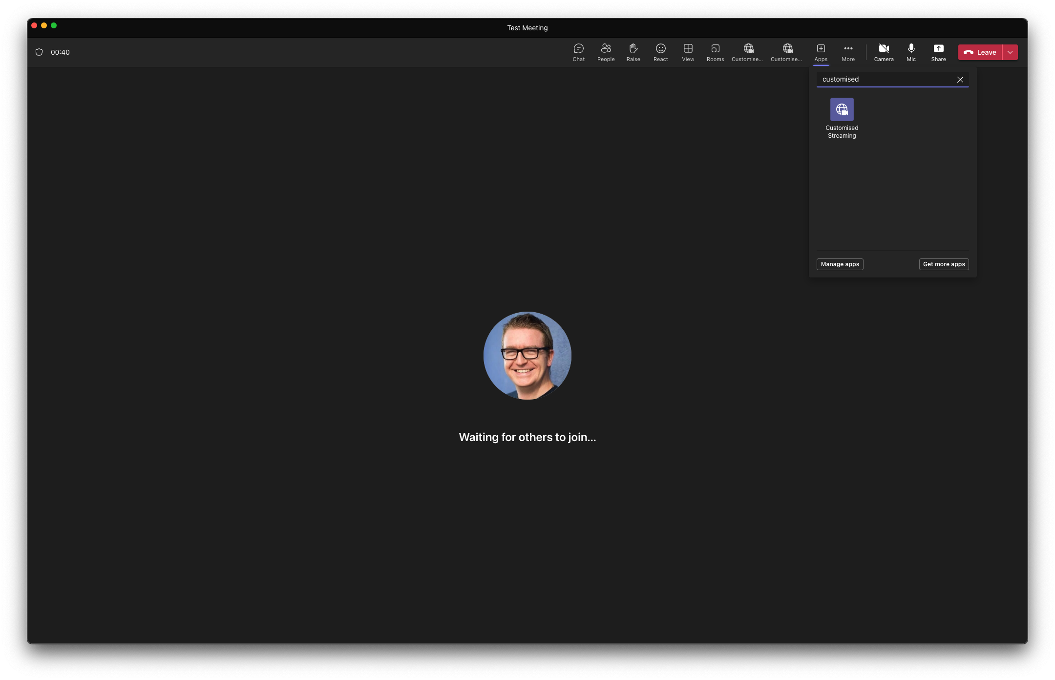Open the Chat panel
Viewport: 1055px width, 680px height.
[x=578, y=52]
